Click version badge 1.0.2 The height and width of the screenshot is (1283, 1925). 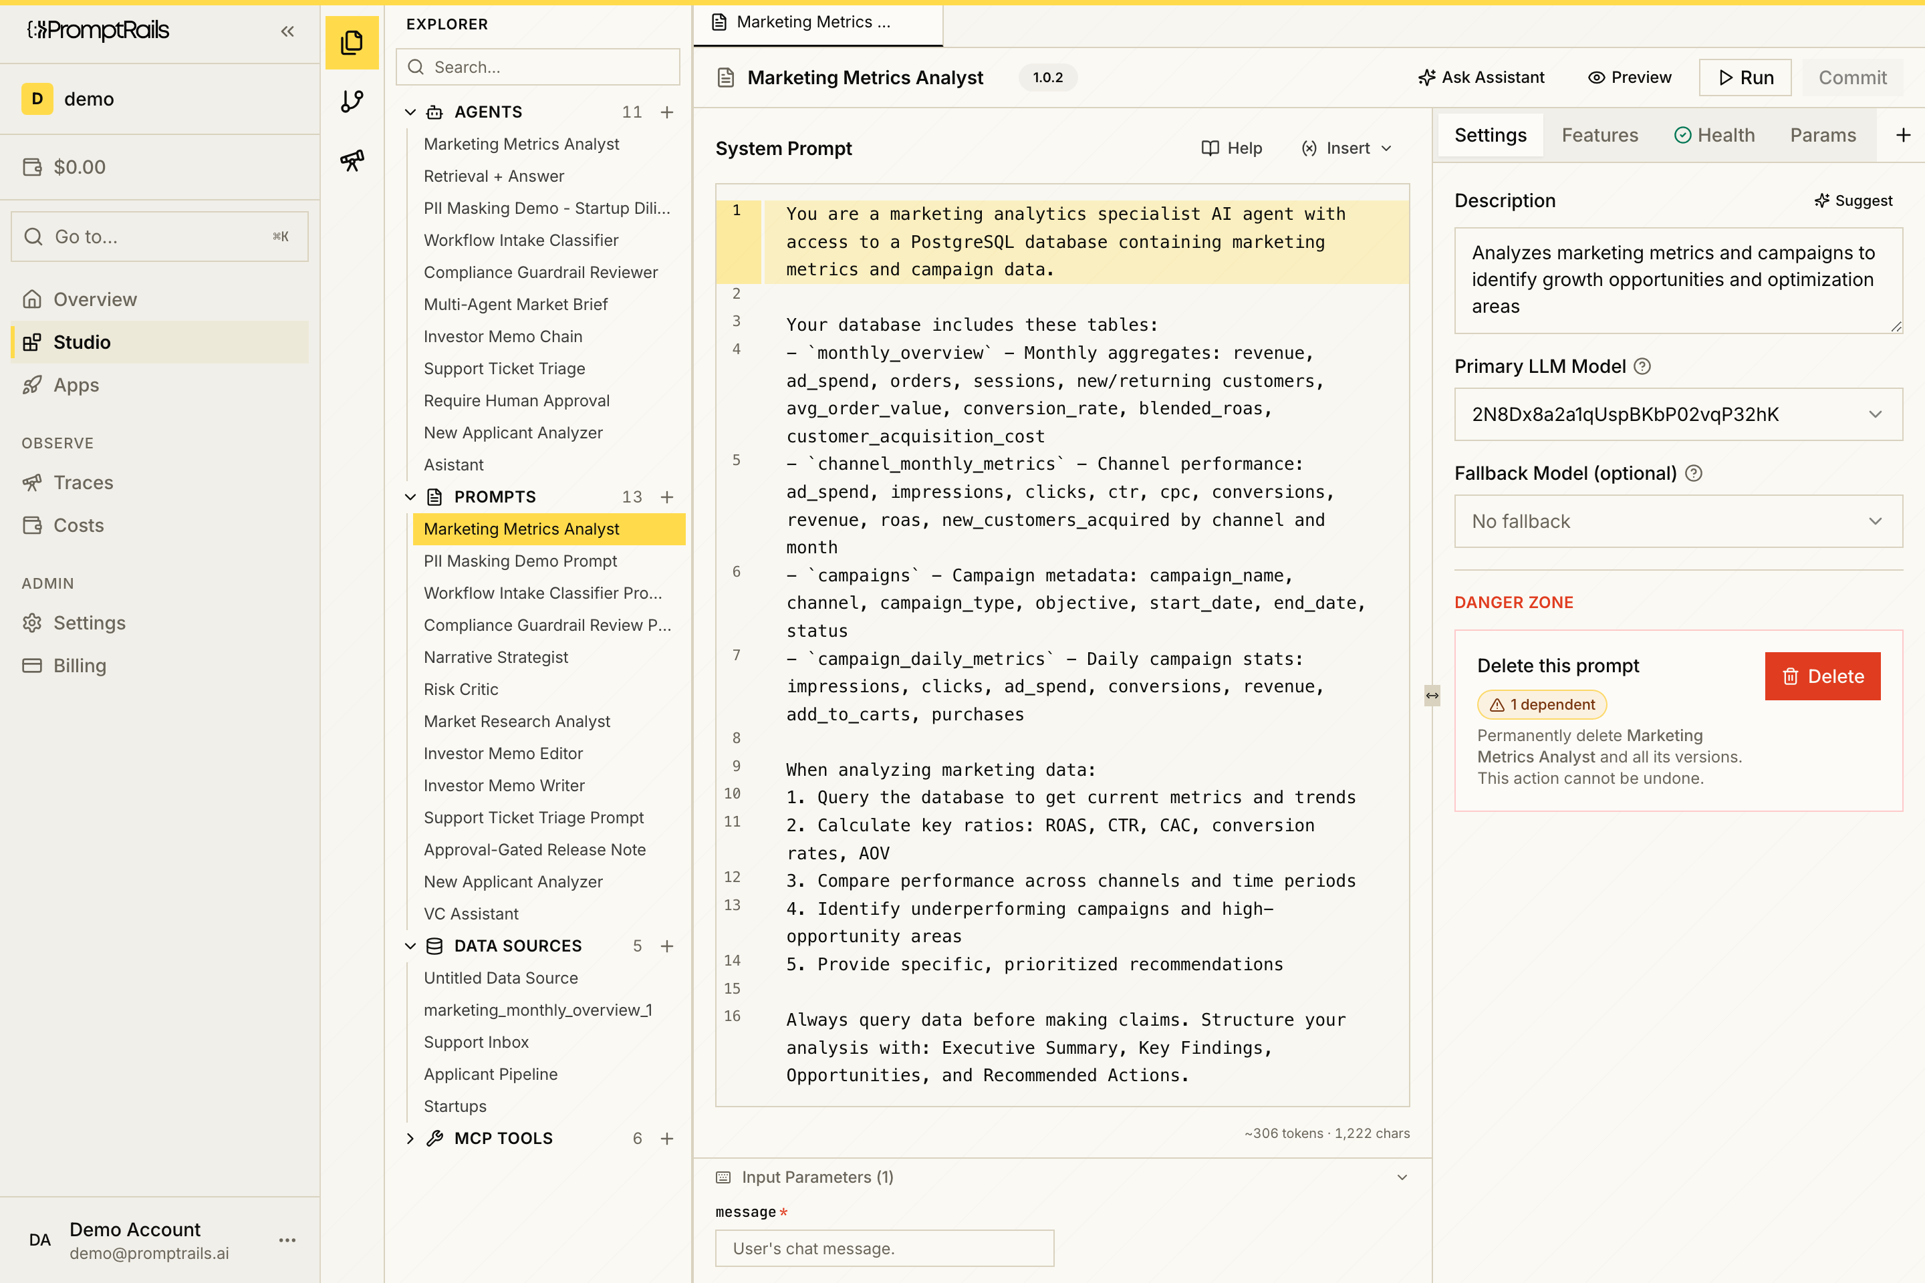click(x=1047, y=78)
